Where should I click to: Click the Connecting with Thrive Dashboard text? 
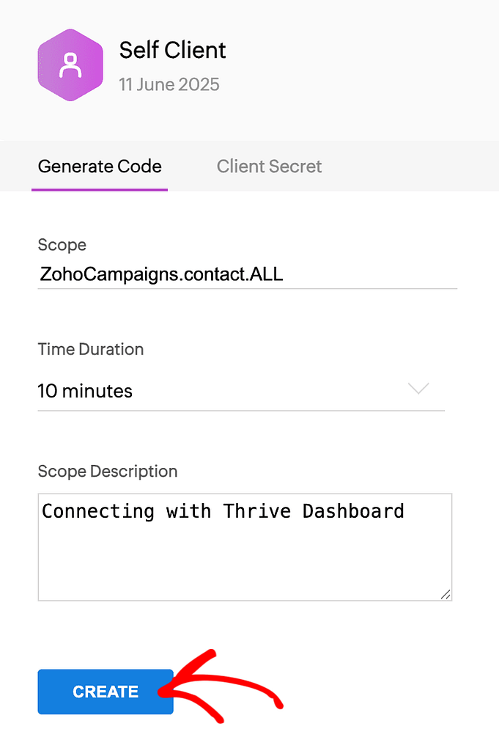pos(223,511)
